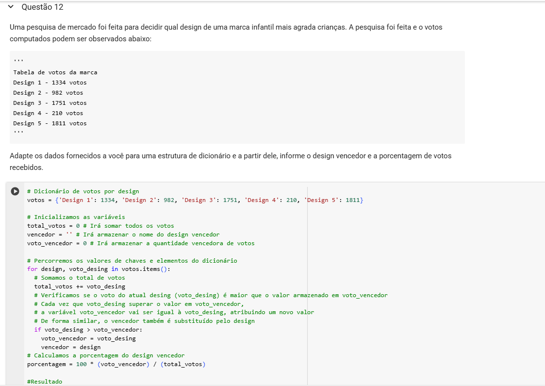This screenshot has width=545, height=386.
Task: Click the 'for design, voto_desing' loop line
Action: coord(99,269)
